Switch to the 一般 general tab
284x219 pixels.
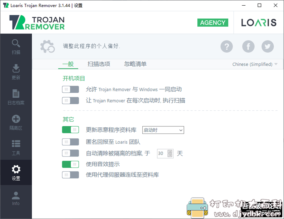[x=68, y=64]
